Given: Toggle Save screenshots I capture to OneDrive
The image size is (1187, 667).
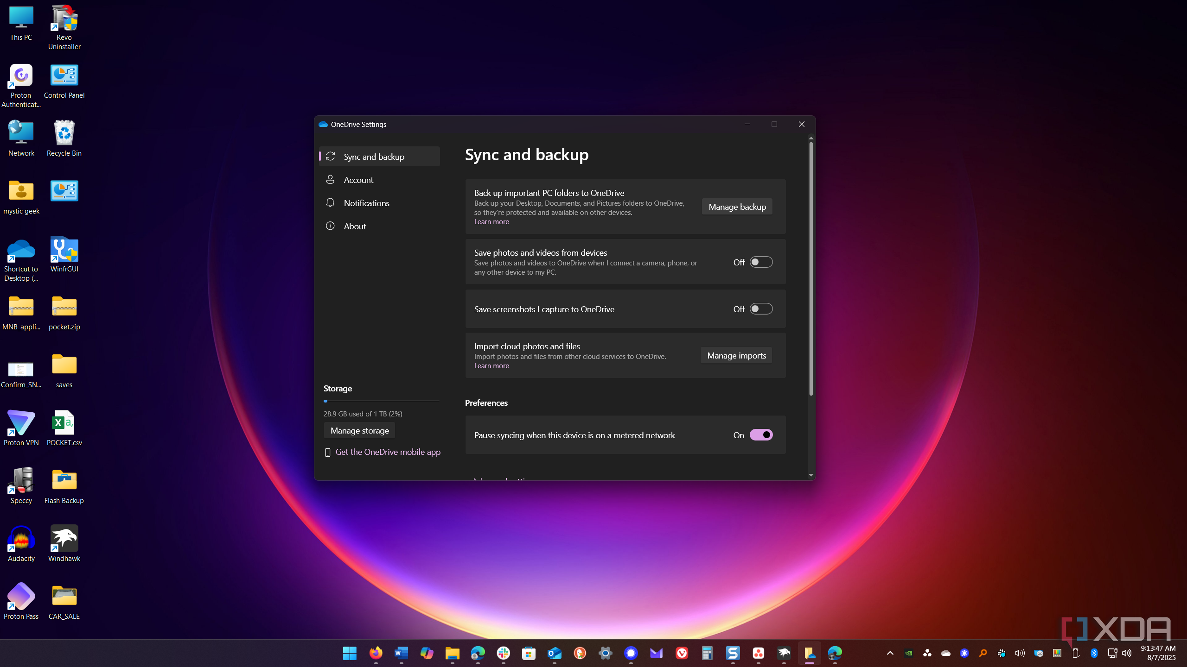Looking at the screenshot, I should pos(761,309).
